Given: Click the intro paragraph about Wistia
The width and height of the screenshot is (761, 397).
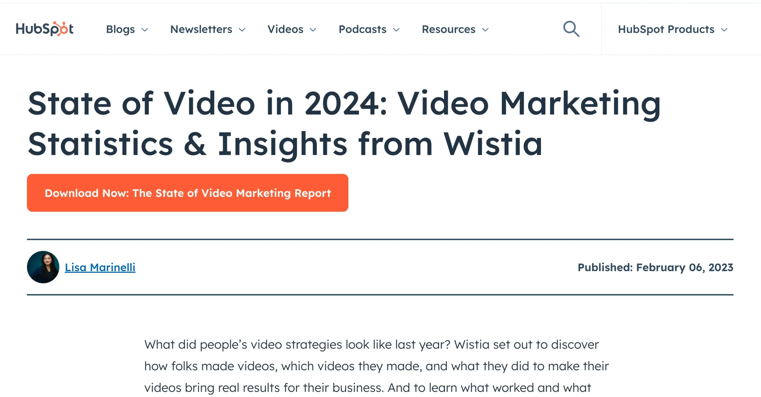Looking at the screenshot, I should tap(376, 366).
